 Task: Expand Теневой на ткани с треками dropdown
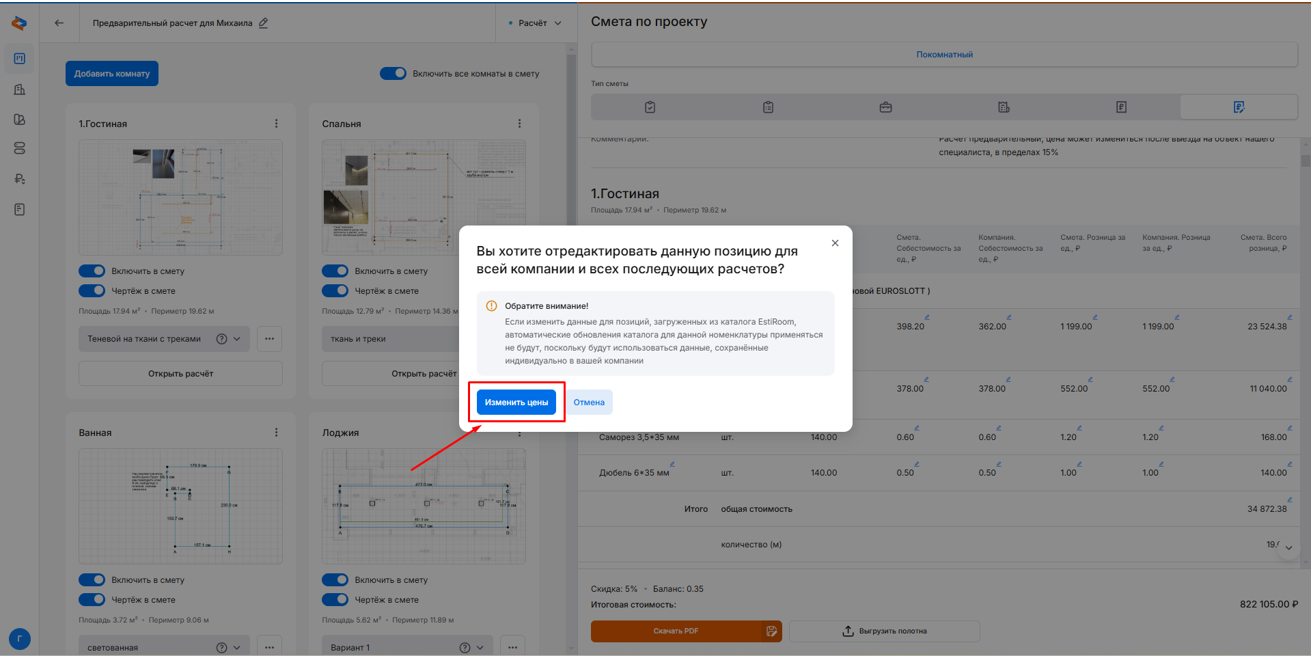pyautogui.click(x=236, y=339)
